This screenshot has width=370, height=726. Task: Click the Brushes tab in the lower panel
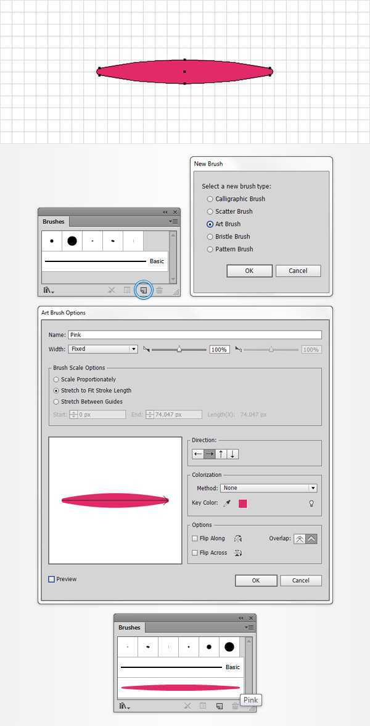[129, 628]
